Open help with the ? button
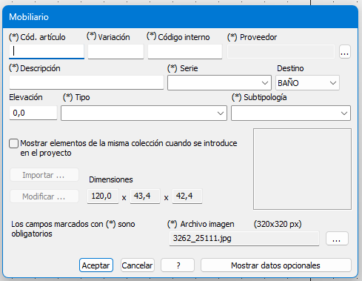 point(178,265)
